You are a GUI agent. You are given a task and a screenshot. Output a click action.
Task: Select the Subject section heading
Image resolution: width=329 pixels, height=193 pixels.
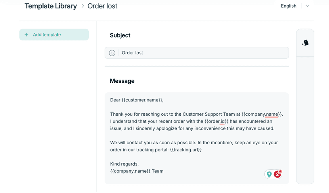point(120,35)
